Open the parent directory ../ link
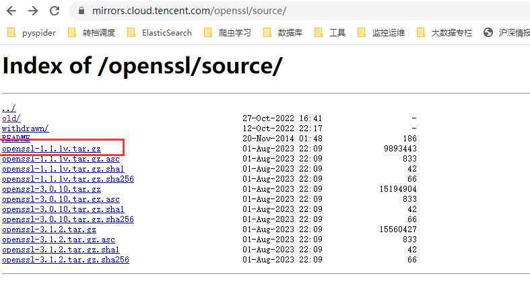The image size is (530, 288). pyautogui.click(x=9, y=108)
